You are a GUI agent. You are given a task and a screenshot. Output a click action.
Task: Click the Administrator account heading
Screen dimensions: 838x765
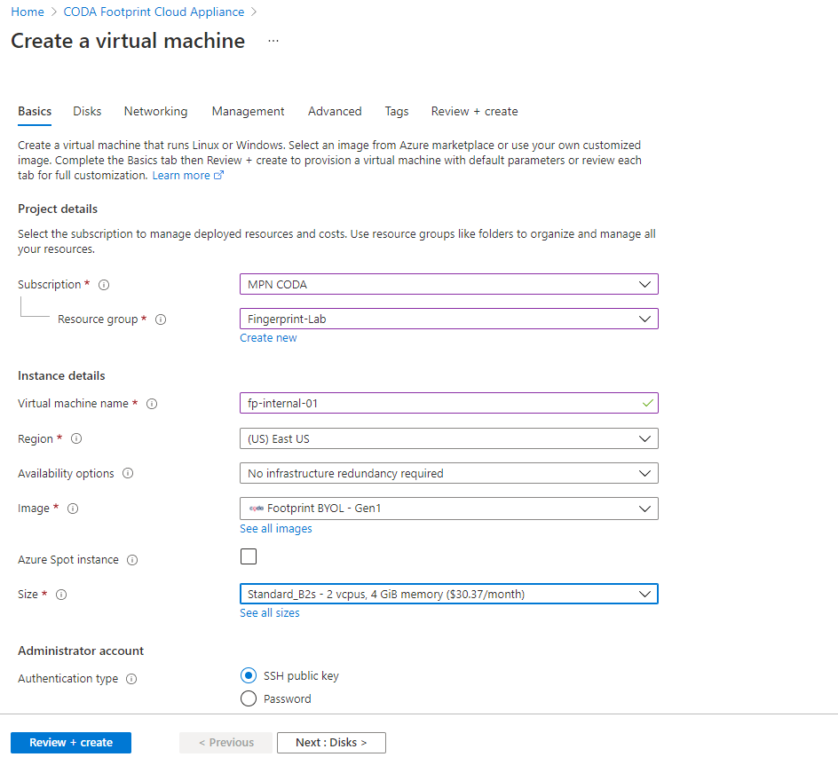point(81,651)
